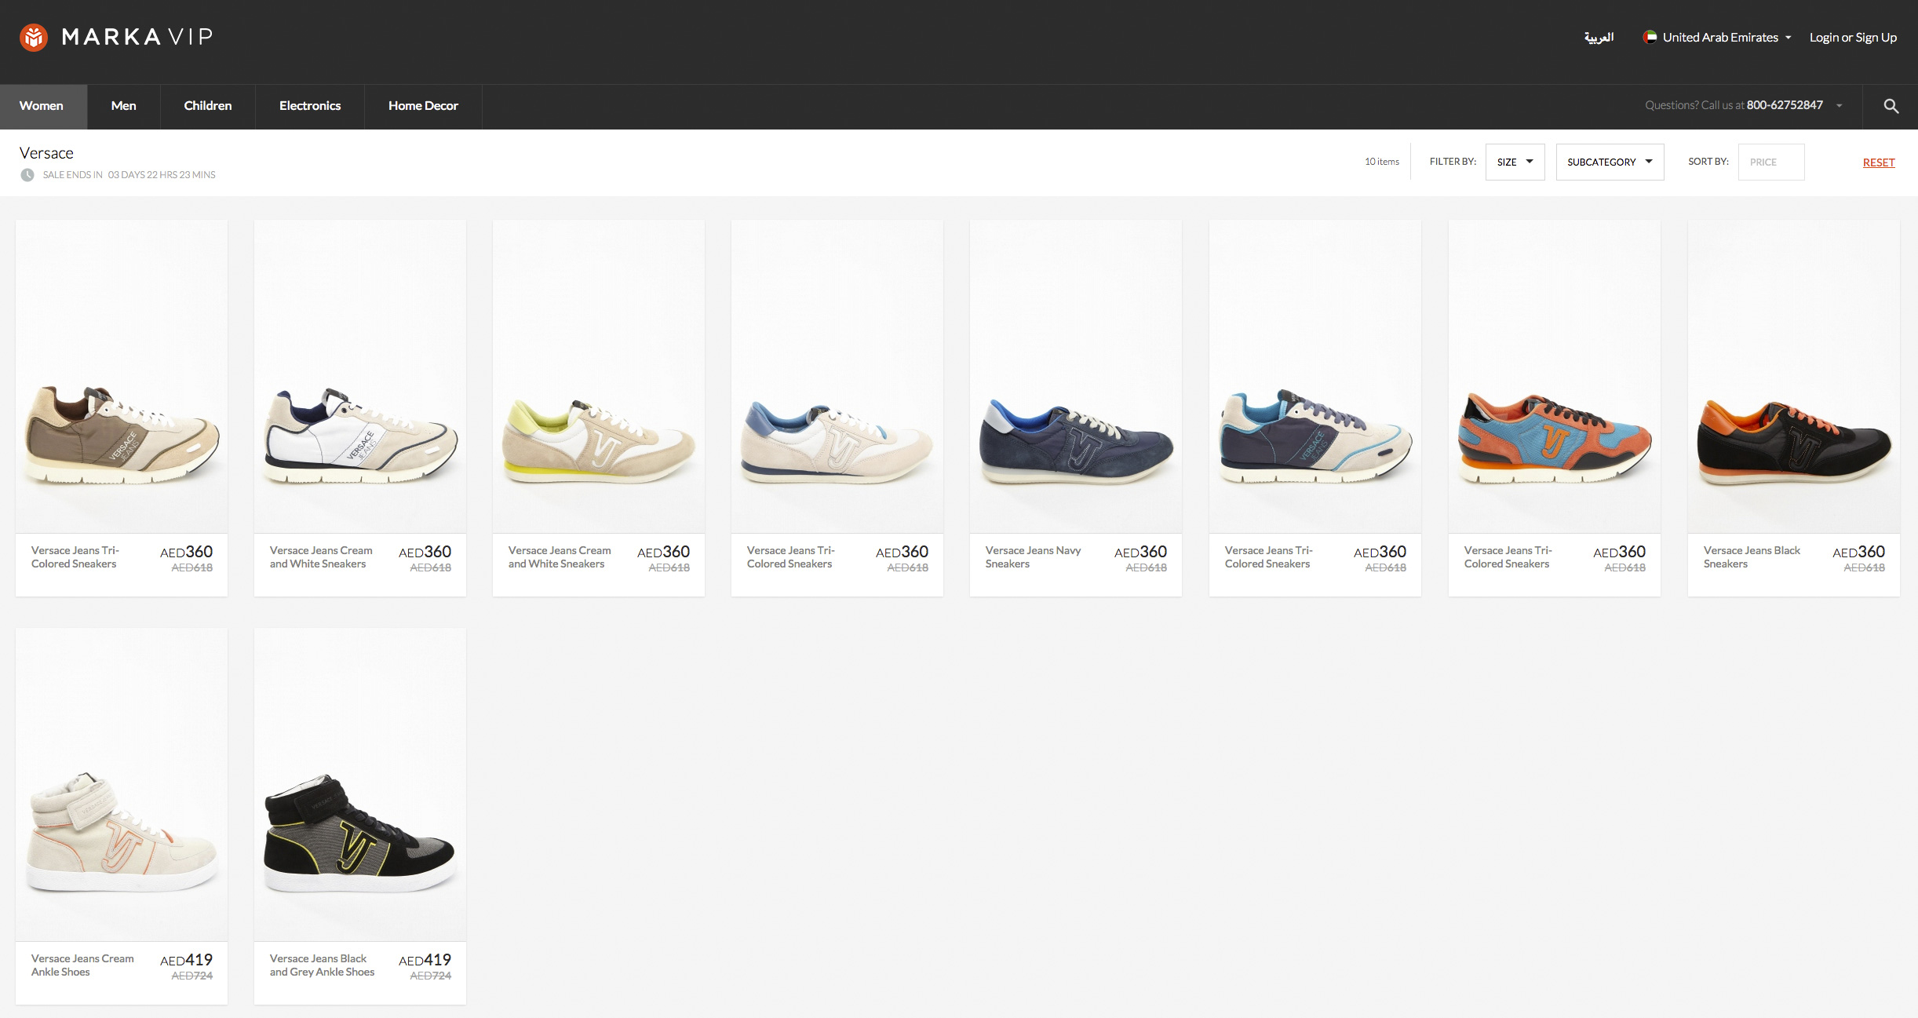Open the Electronics category tab
1918x1018 pixels.
click(x=309, y=106)
